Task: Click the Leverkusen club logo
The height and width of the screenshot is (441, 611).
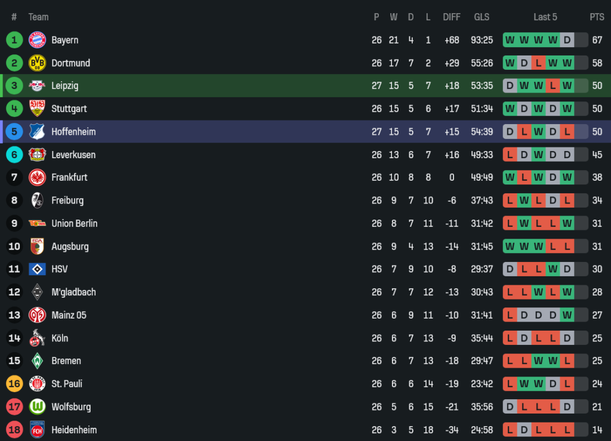Action: coord(37,155)
